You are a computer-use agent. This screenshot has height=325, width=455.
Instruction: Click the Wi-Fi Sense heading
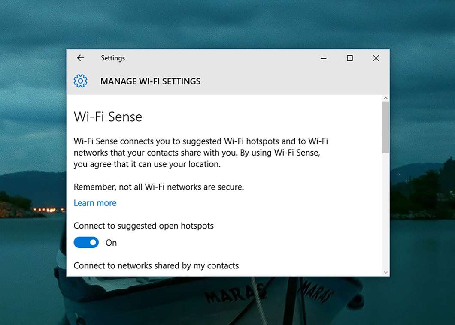click(x=108, y=117)
